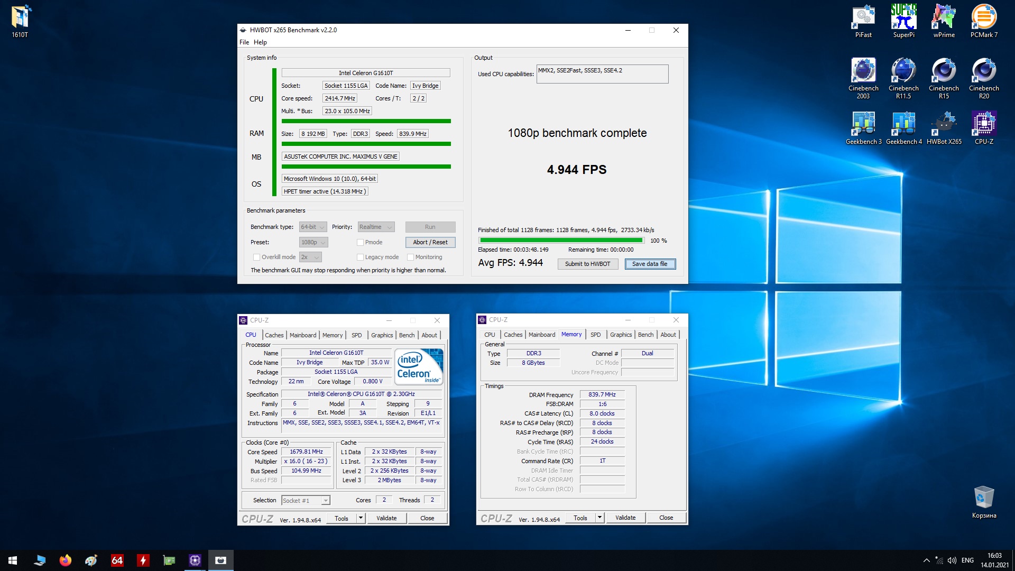Launch SuperPi desktop shortcut
The width and height of the screenshot is (1015, 571).
point(903,21)
